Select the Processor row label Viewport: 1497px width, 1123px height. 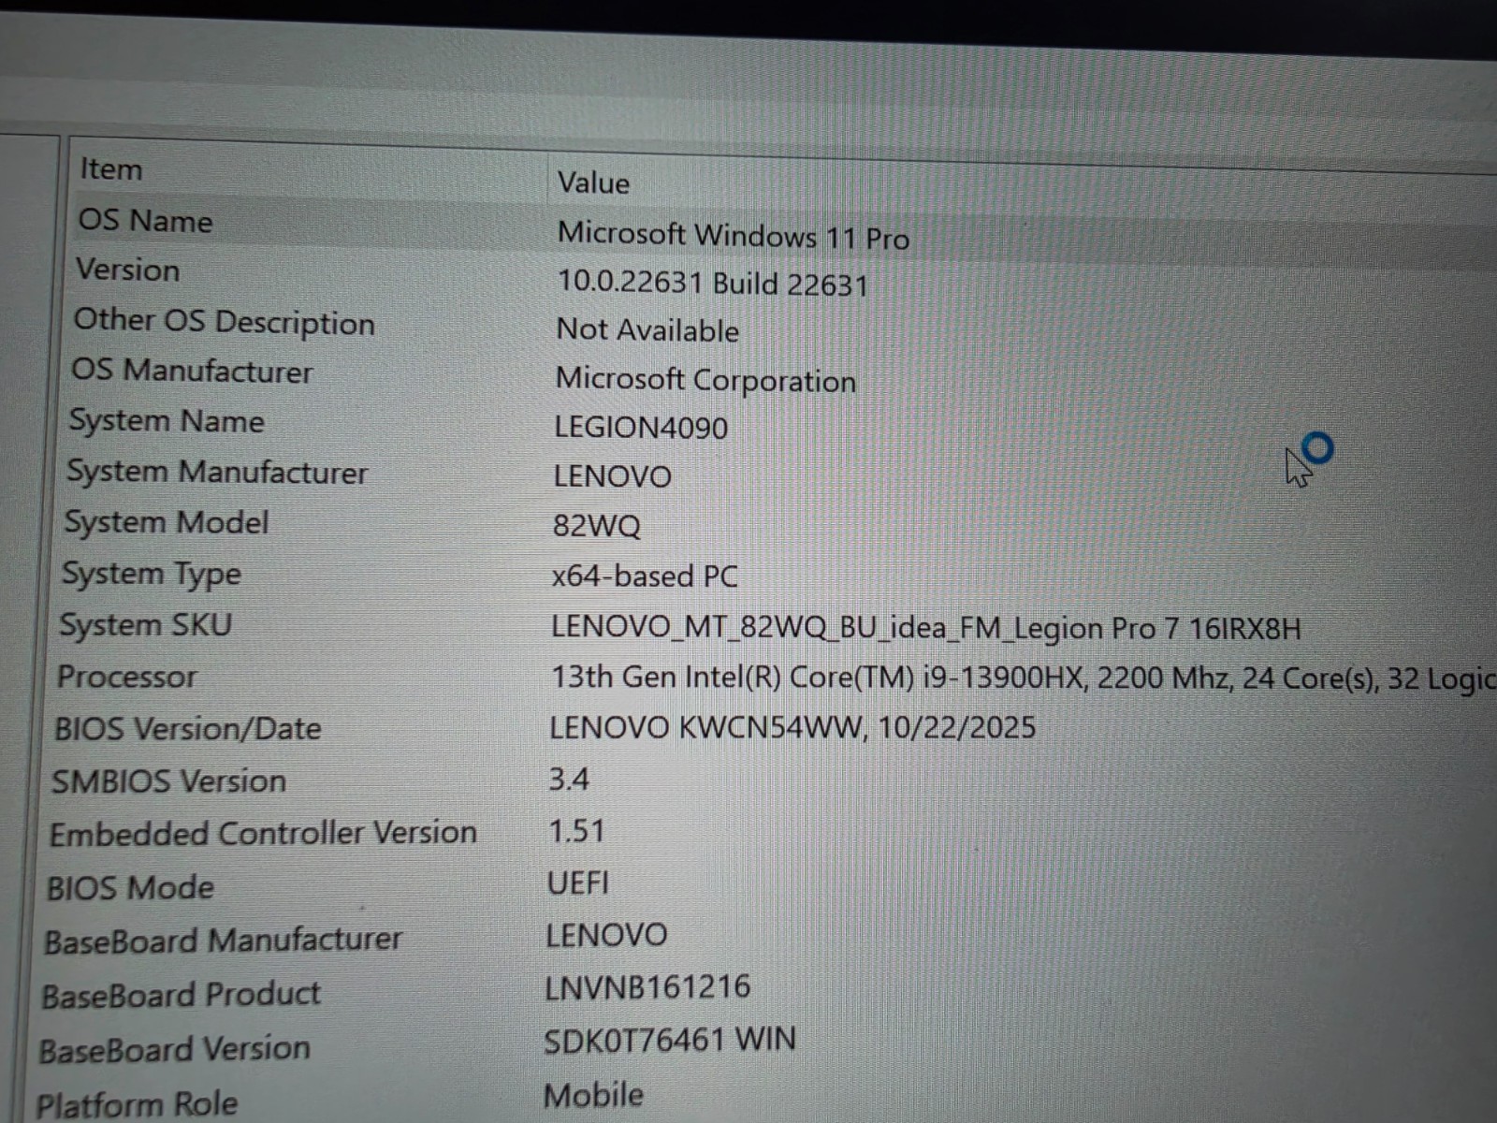[126, 677]
